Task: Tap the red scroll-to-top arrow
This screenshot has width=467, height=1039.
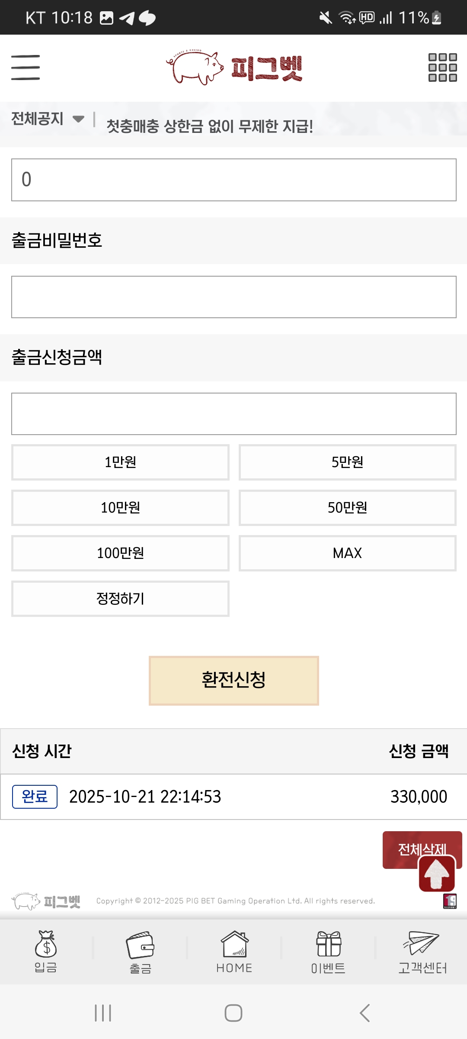Action: tap(437, 874)
